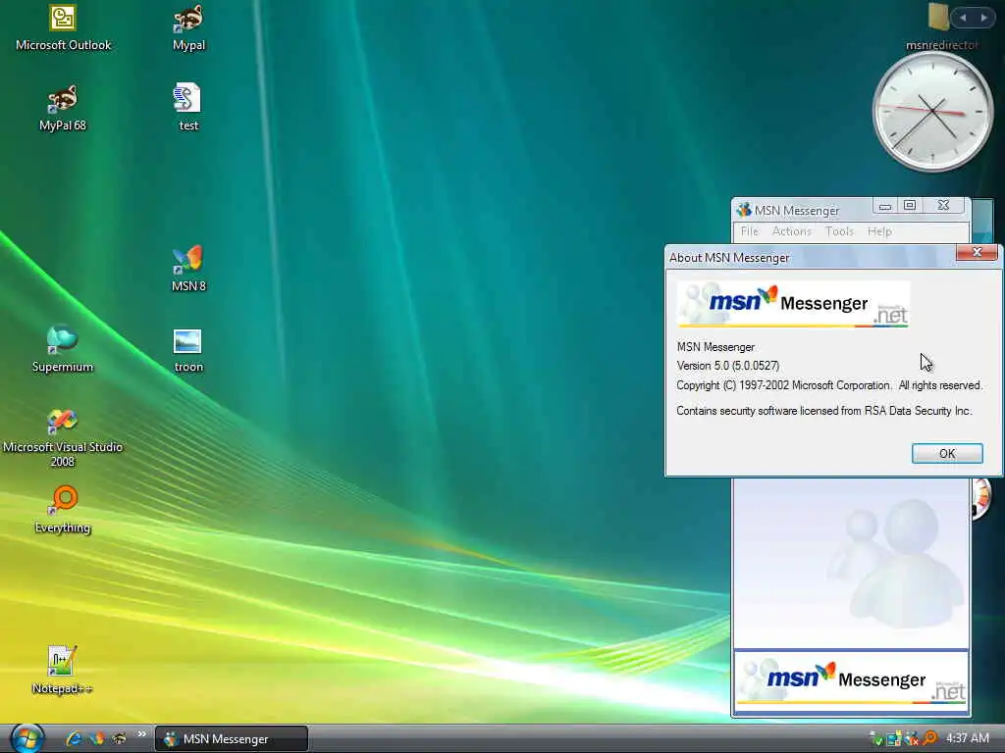
Task: Click OK in About MSN Messenger dialog
Action: coord(947,453)
